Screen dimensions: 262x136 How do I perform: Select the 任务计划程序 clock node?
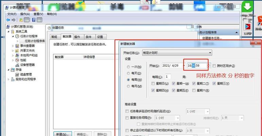[29, 36]
